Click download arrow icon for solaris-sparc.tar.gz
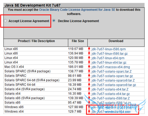148x116 pixels. click(89, 76)
